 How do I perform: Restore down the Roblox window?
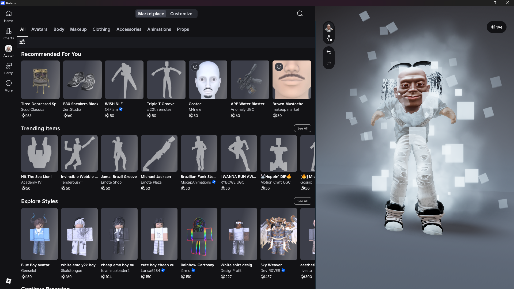495,3
